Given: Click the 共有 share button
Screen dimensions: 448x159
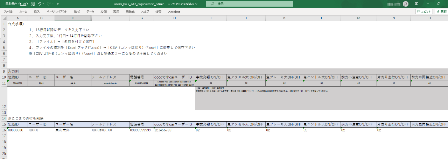Looking at the screenshot, I should pos(441,12).
